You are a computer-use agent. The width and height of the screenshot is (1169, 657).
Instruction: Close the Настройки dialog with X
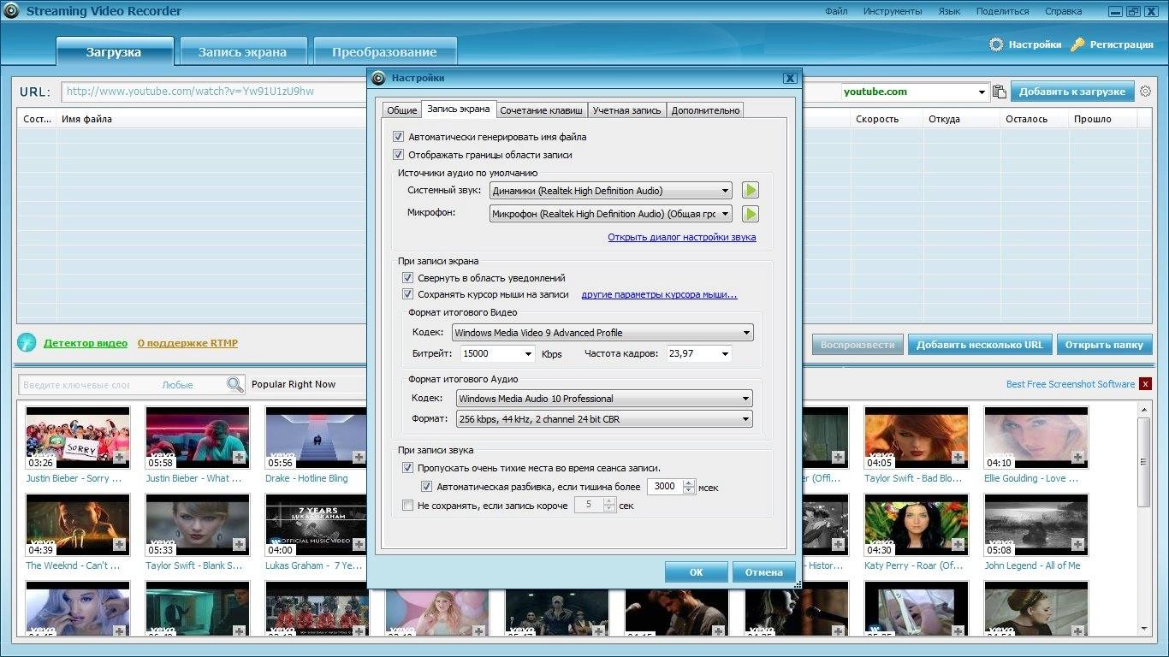point(790,78)
